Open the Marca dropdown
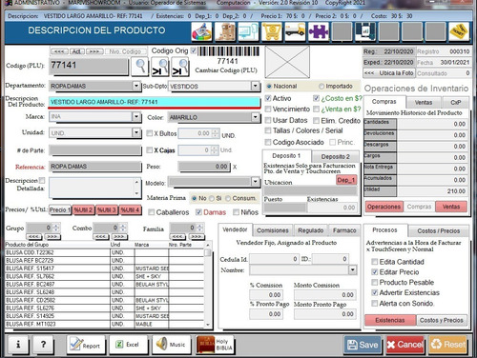The height and width of the screenshot is (358, 477). tap(136, 116)
